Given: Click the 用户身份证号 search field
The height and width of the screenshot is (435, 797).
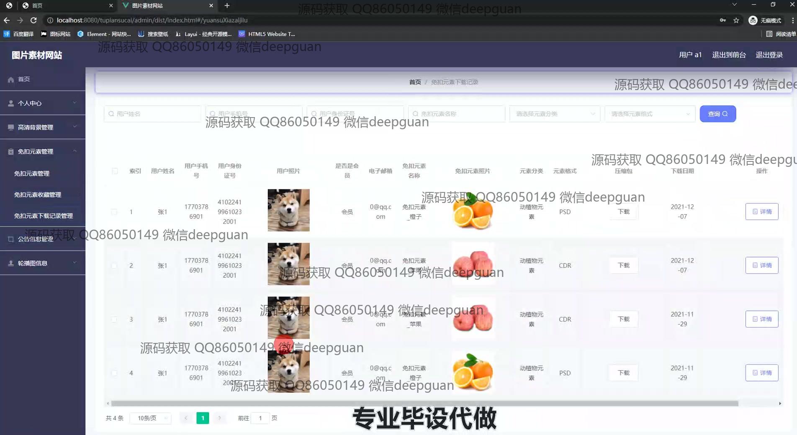Looking at the screenshot, I should 355,114.
